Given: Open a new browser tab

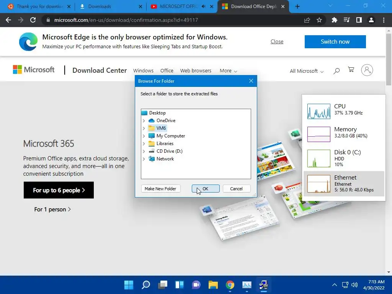Looking at the screenshot, I should pos(297,7).
